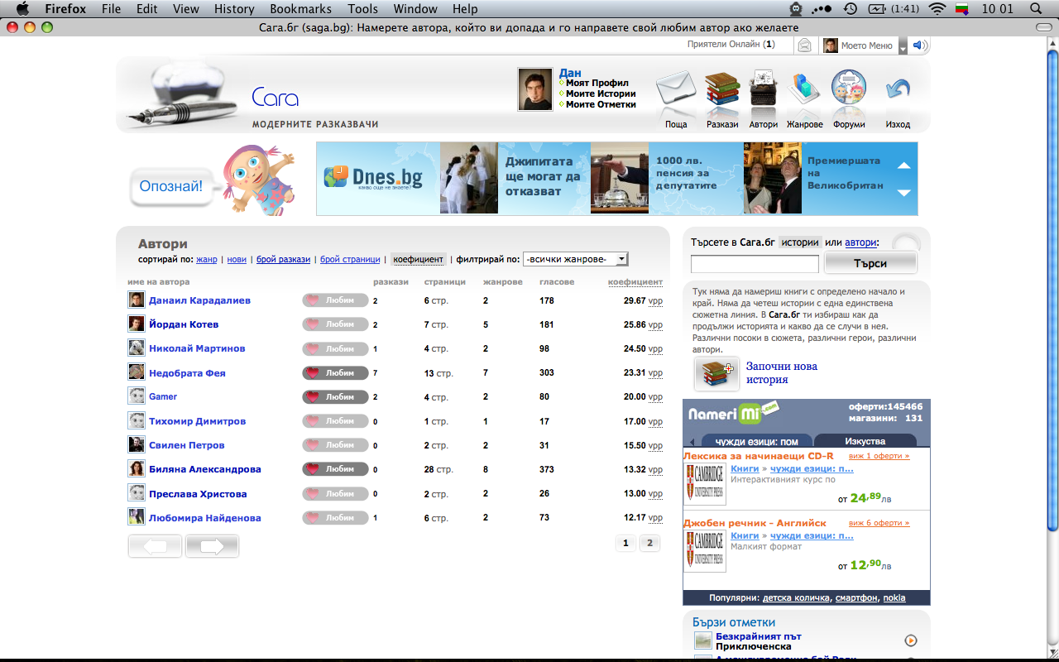
Task: Toggle Любим for Свилен Петров
Action: [335, 445]
